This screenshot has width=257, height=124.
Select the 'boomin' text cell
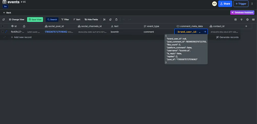[x=115, y=32]
